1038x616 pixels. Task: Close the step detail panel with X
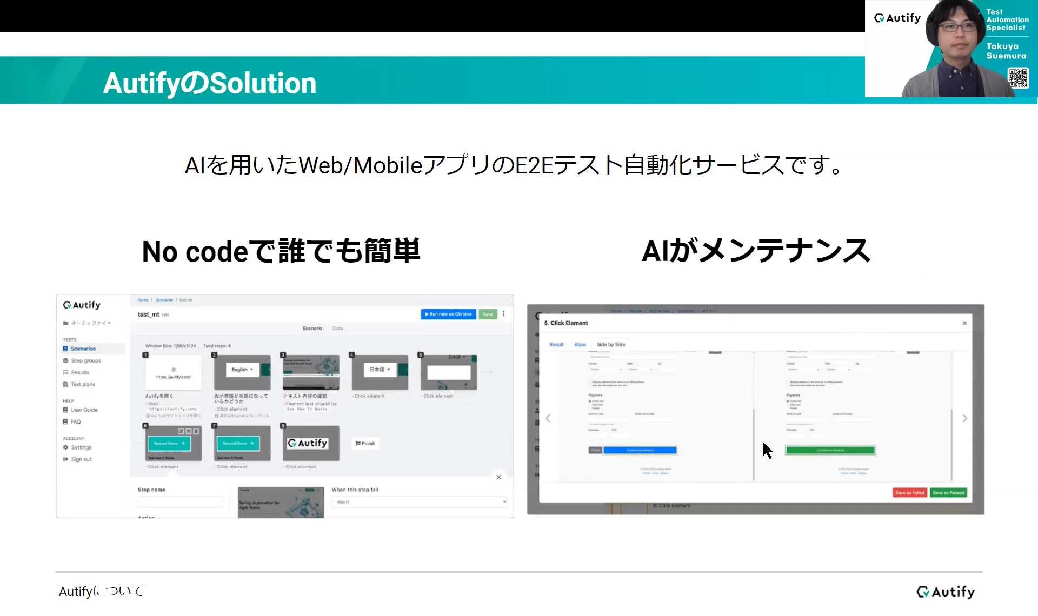(499, 477)
